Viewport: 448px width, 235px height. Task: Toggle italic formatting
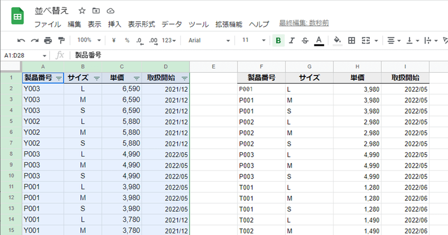click(292, 40)
